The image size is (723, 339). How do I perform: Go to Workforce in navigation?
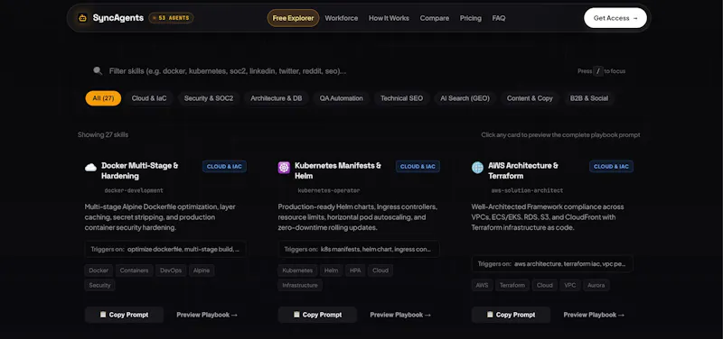pyautogui.click(x=342, y=18)
